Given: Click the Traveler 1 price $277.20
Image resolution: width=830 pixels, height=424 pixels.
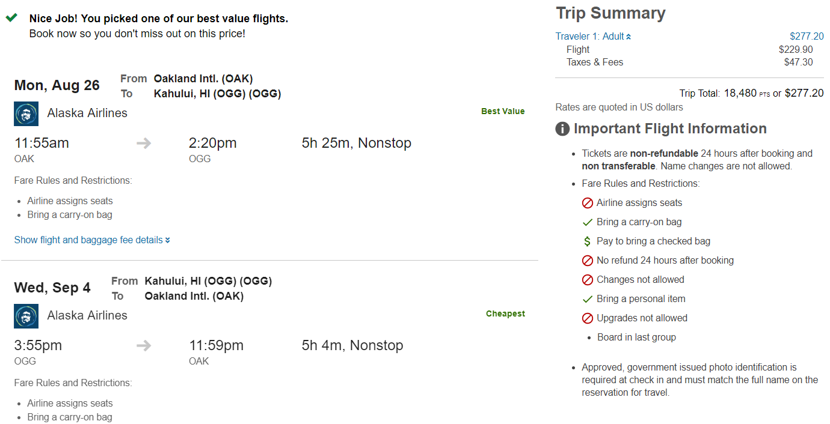Looking at the screenshot, I should [x=807, y=37].
